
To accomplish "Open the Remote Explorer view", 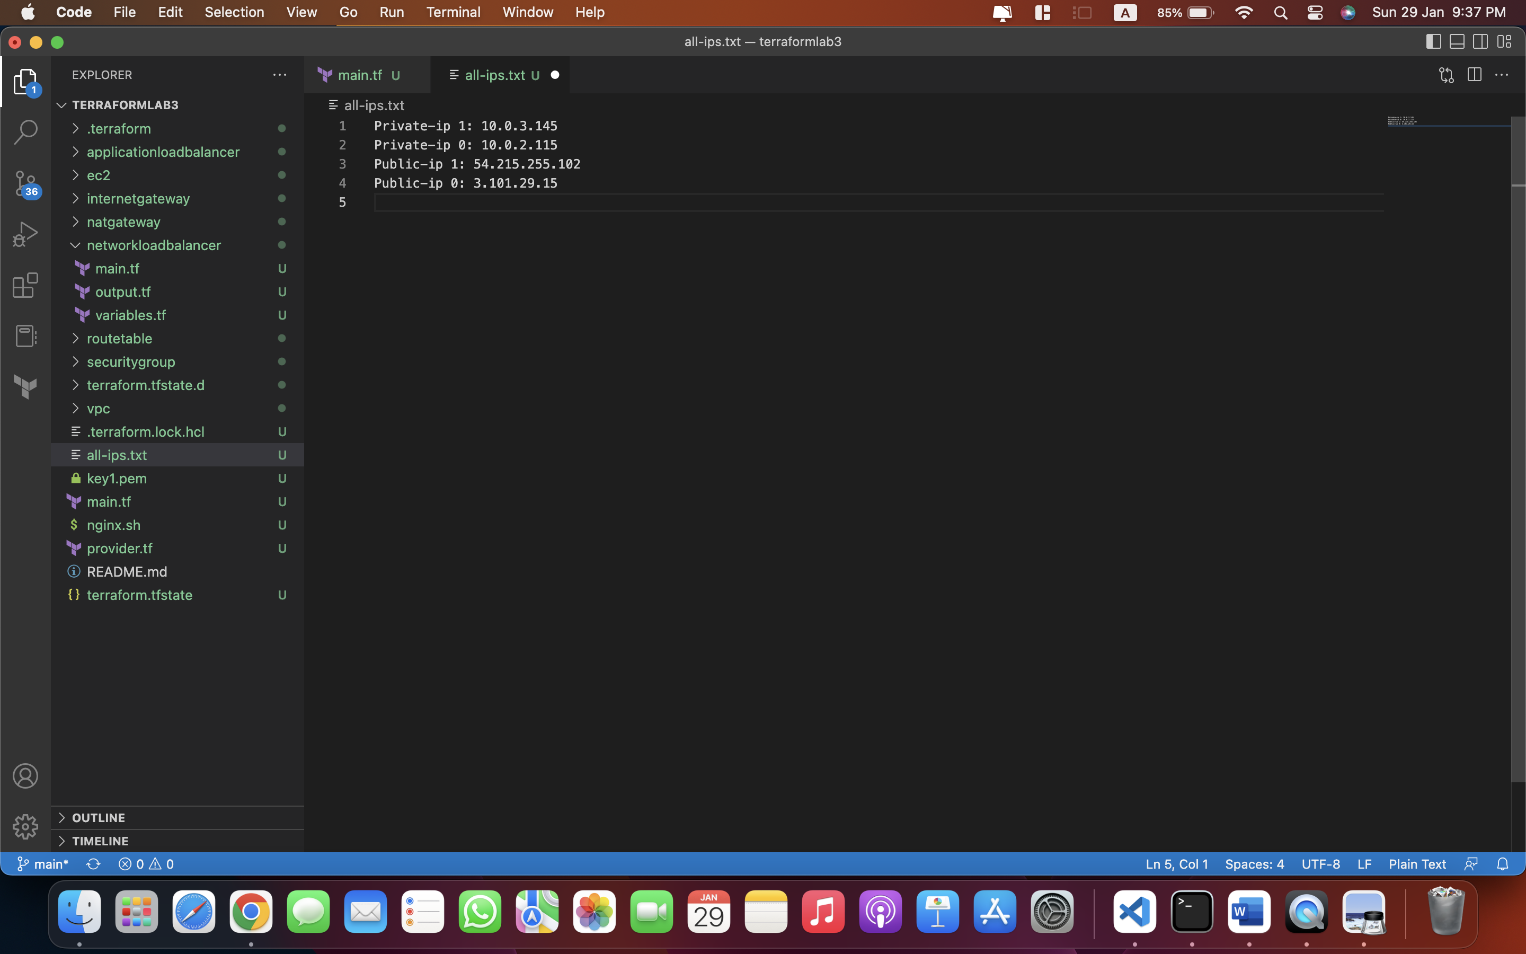I will pos(26,335).
